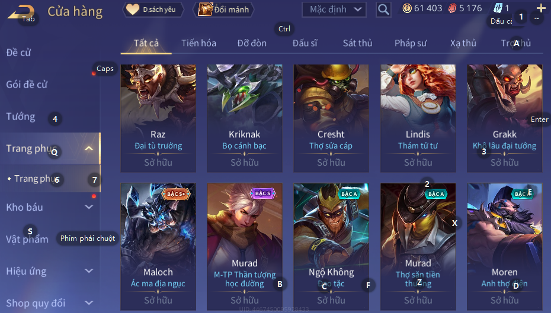Screen dimensions: 551x313
Task: Select the Lindis Thám tử tư skin
Action: (418, 118)
